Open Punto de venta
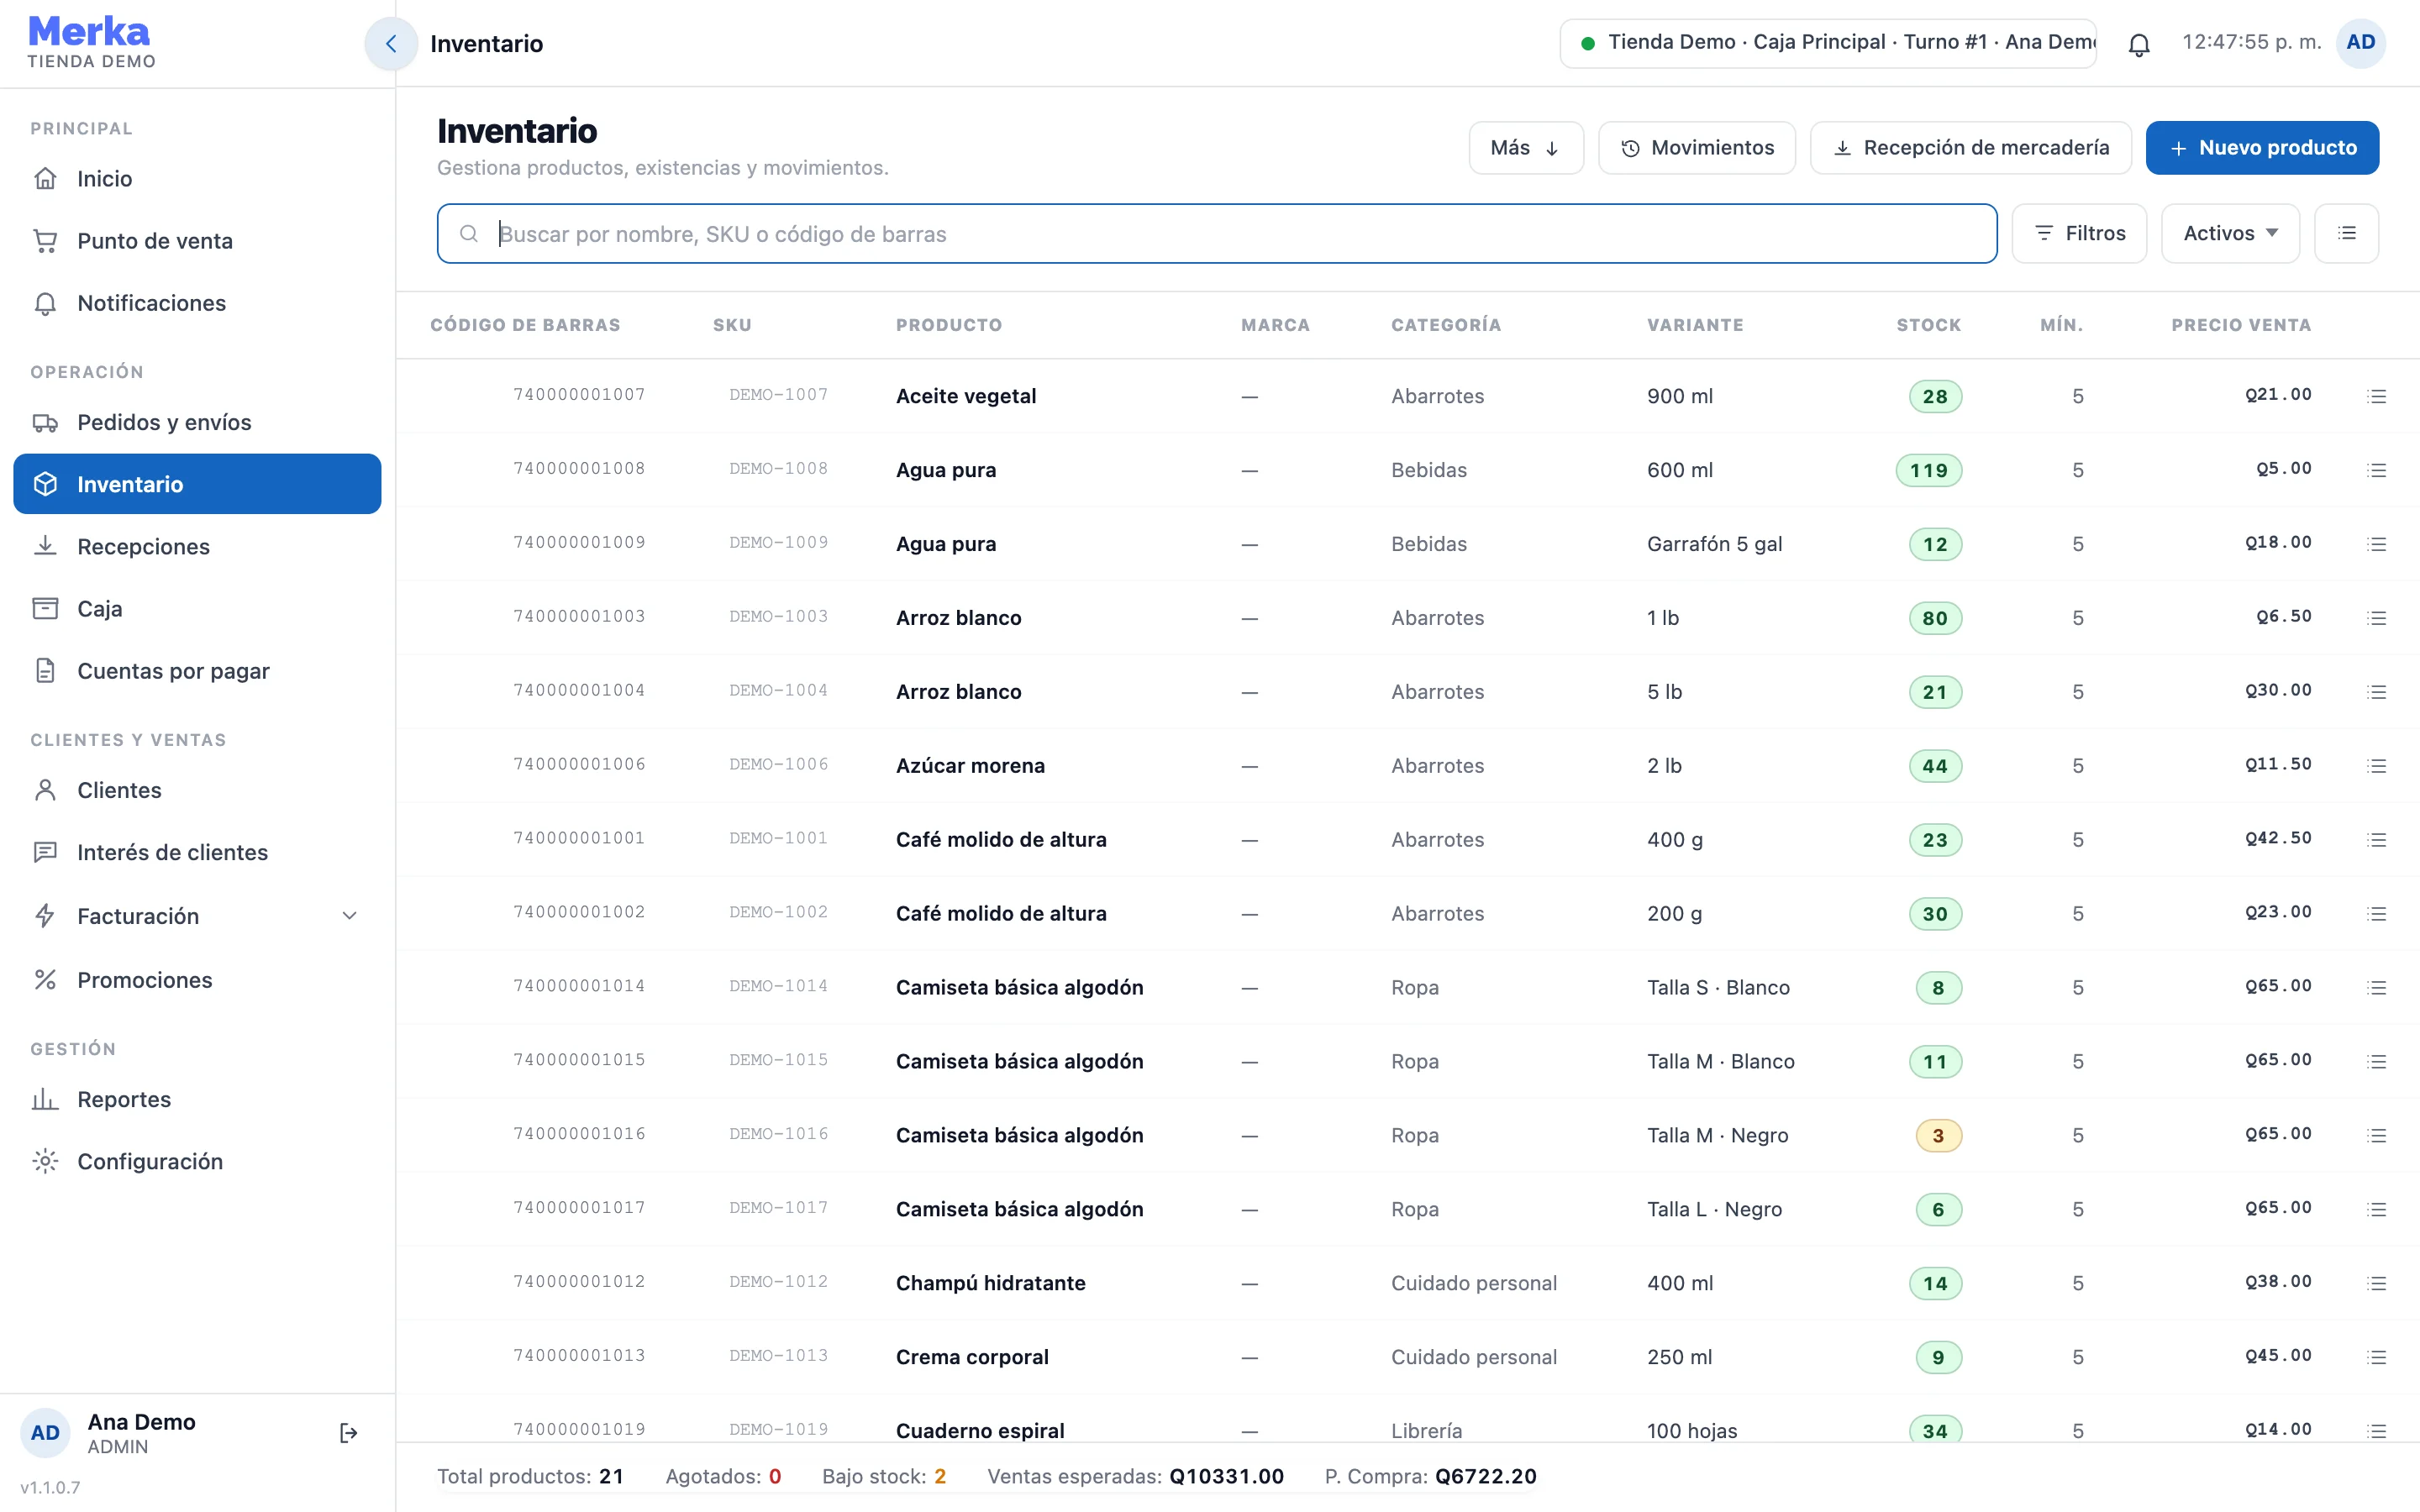The width and height of the screenshot is (2420, 1512). (197, 241)
